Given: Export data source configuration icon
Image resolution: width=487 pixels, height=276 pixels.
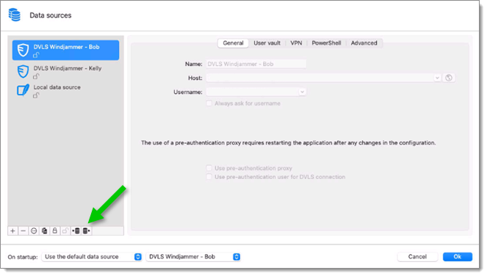Looking at the screenshot, I should tap(87, 231).
